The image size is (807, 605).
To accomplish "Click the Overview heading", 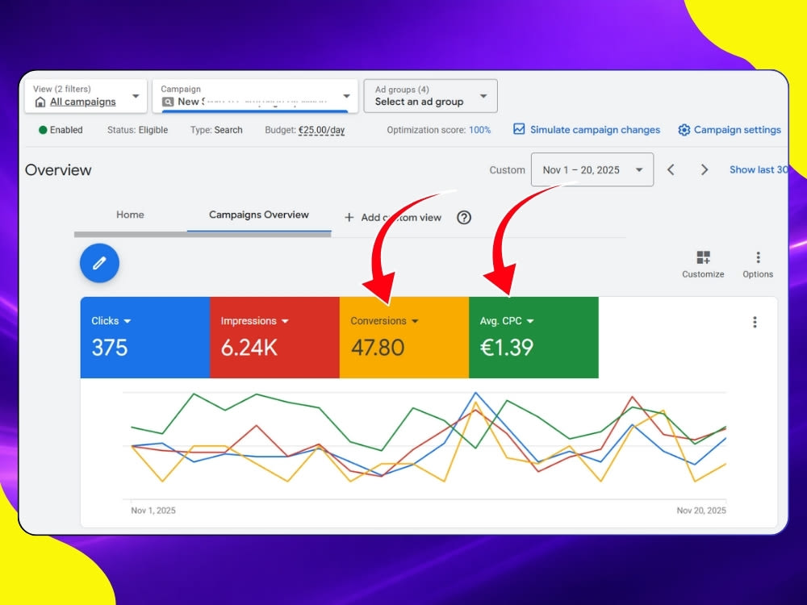I will coord(58,170).
